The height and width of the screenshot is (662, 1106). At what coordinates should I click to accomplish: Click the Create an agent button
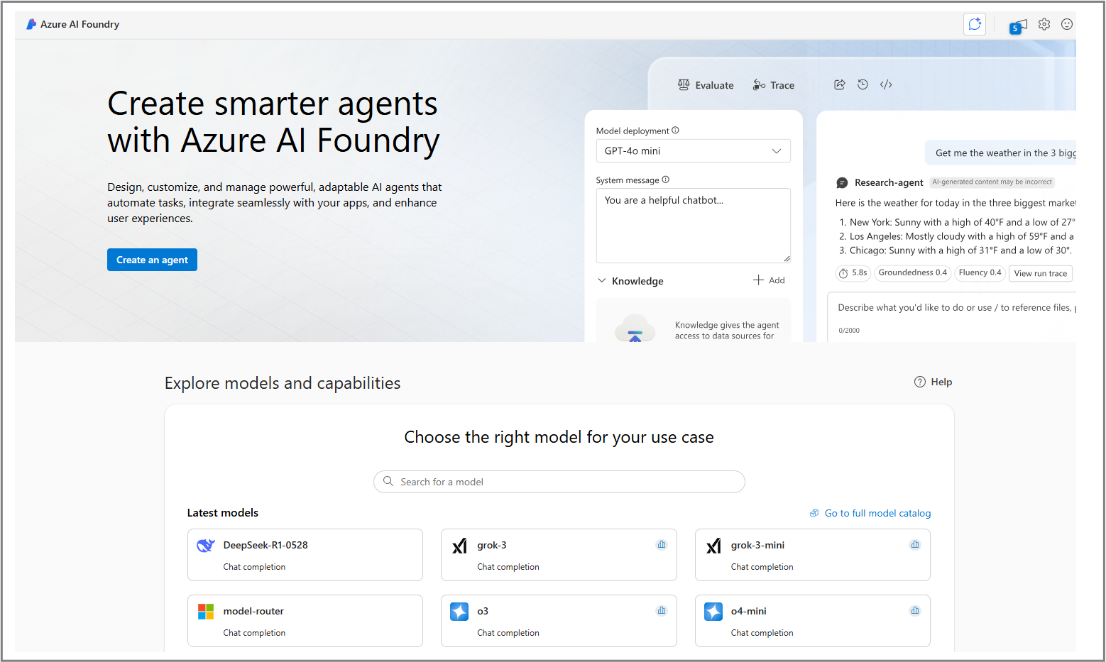click(x=152, y=260)
